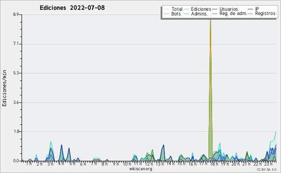The width and height of the screenshot is (281, 173).
Task: Click the y-axis value 8.9
Action: (x=16, y=14)
